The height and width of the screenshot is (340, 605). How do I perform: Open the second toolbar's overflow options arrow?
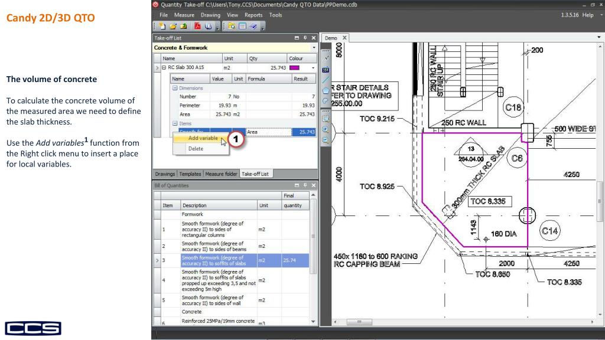tap(263, 27)
